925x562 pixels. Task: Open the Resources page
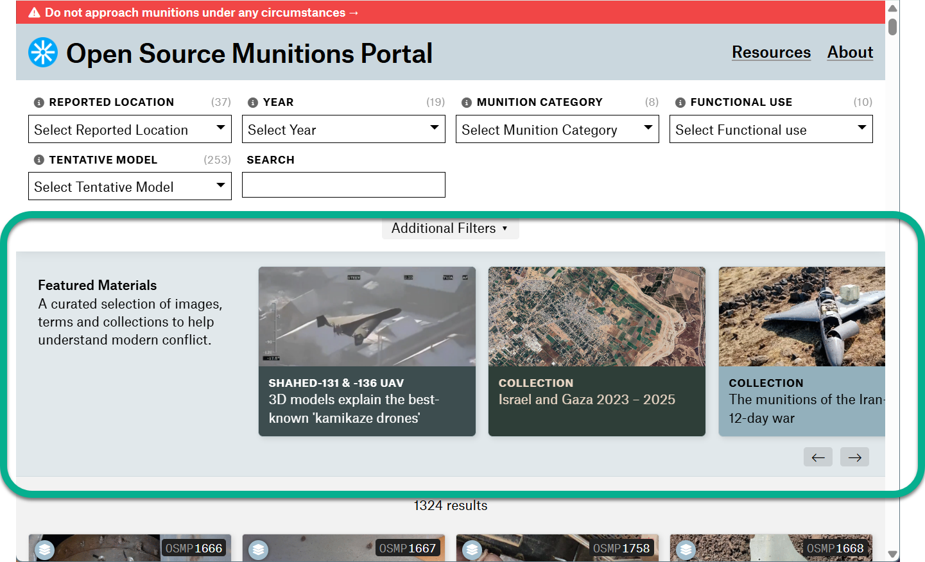pos(771,53)
